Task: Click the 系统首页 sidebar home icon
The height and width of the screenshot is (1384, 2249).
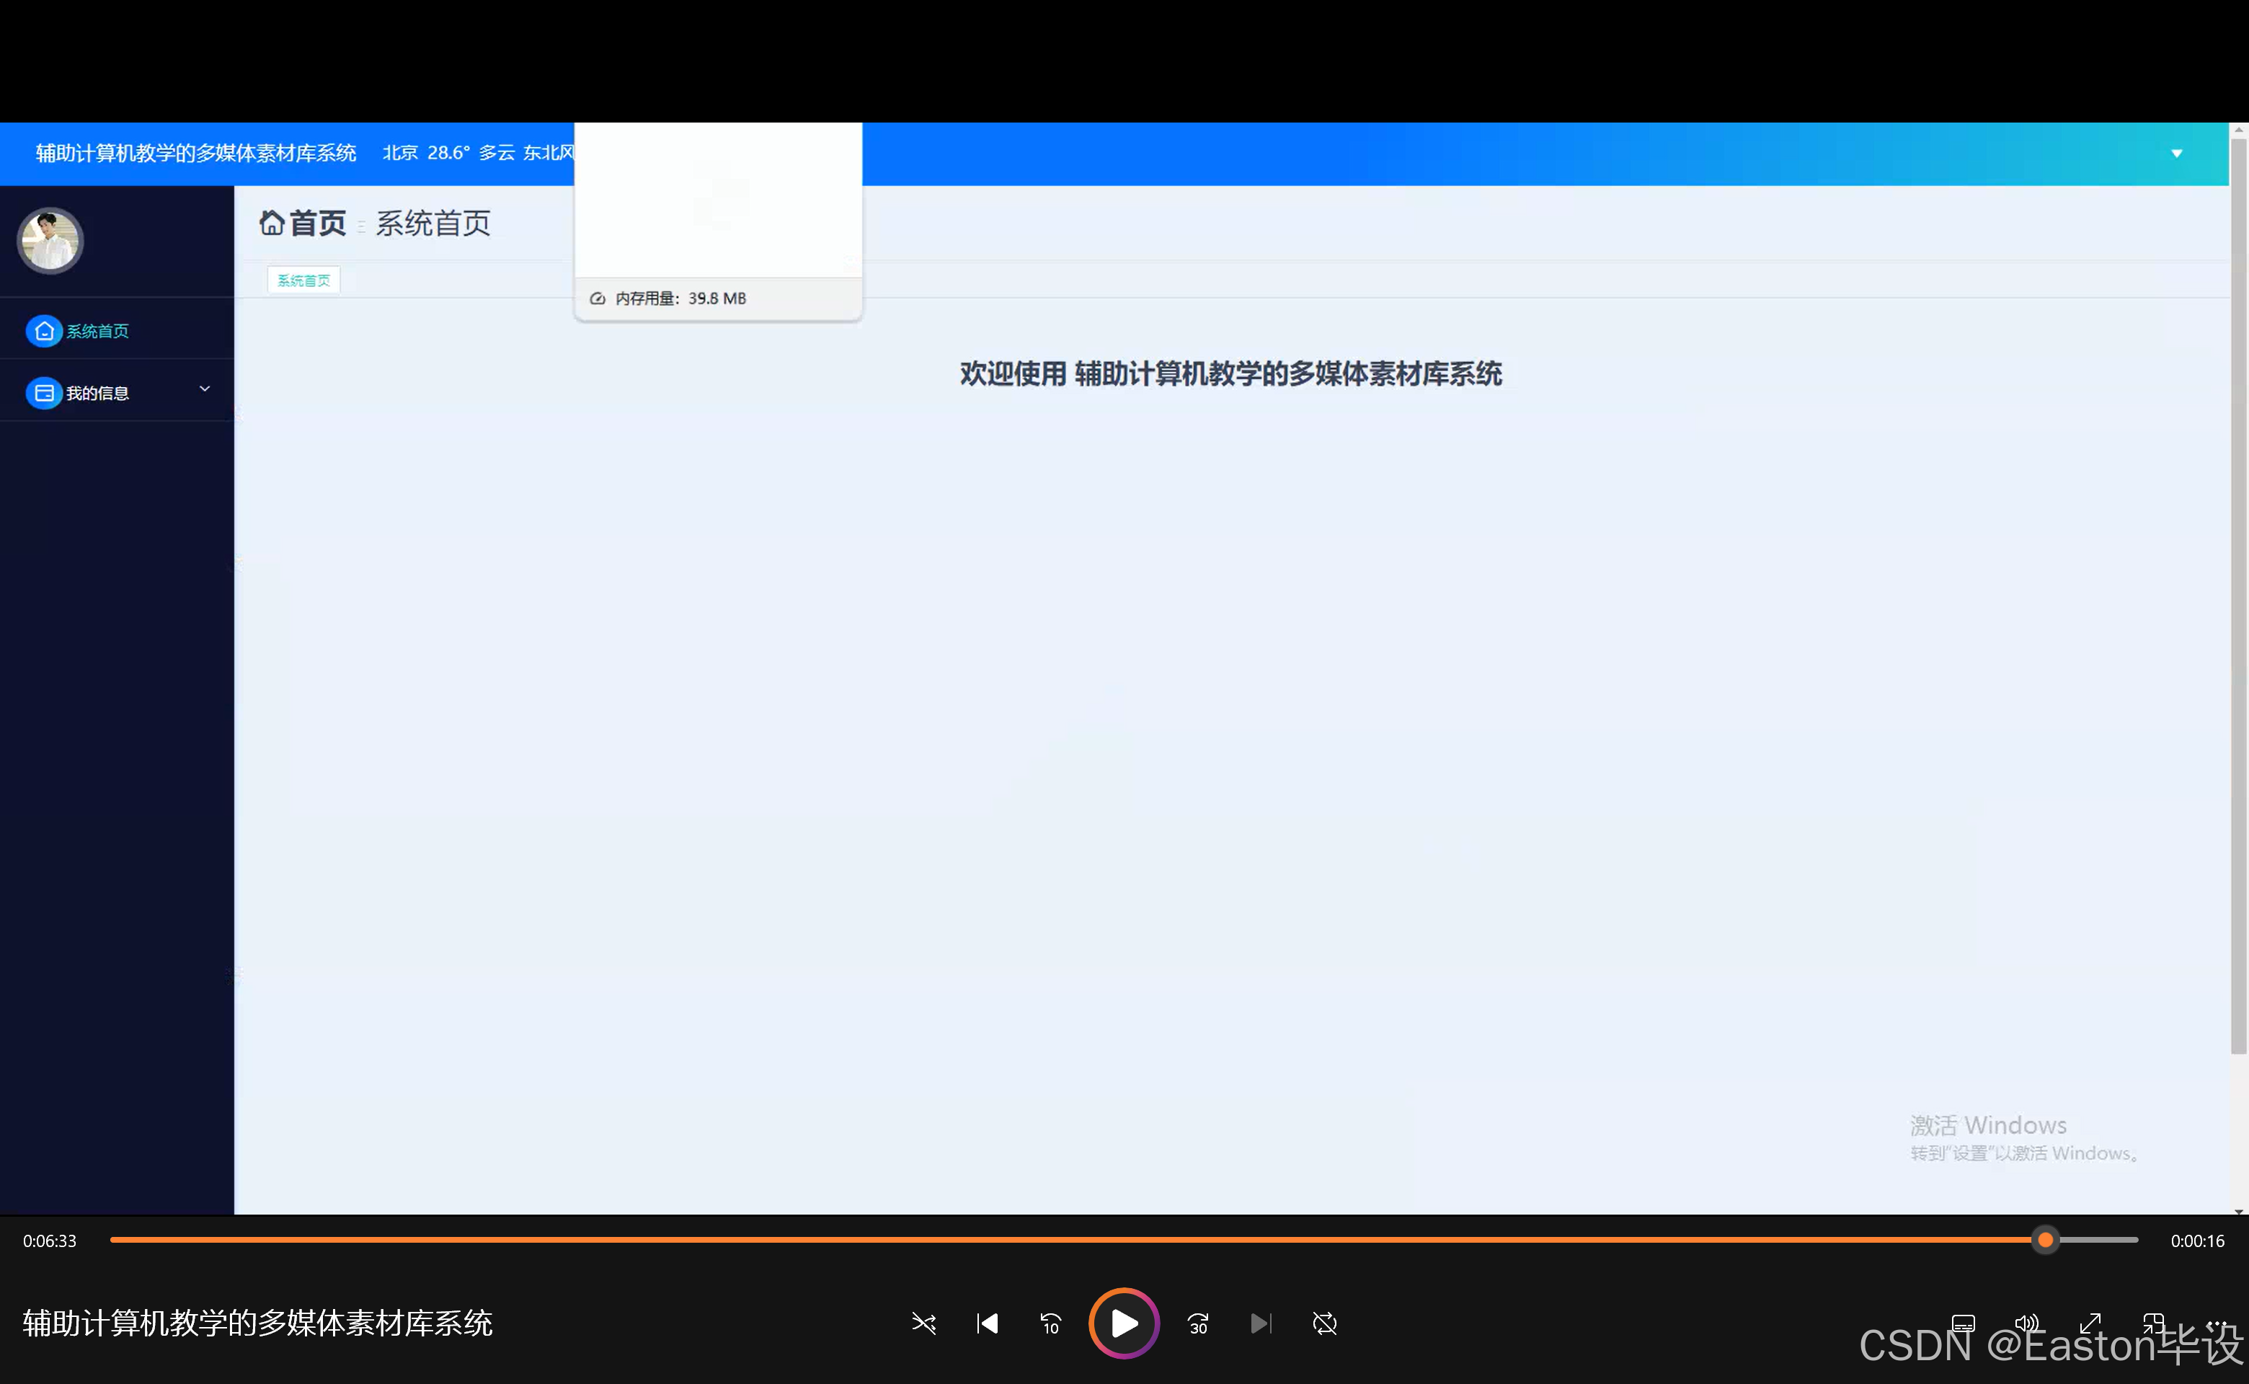Action: [44, 332]
